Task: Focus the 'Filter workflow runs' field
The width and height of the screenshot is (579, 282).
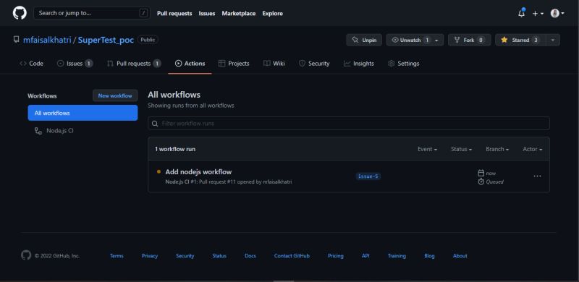Action: point(349,123)
